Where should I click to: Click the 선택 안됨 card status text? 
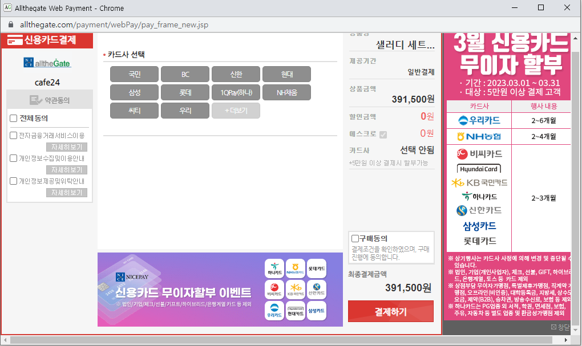[417, 150]
